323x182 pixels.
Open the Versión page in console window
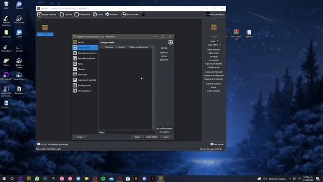[x=85, y=42]
